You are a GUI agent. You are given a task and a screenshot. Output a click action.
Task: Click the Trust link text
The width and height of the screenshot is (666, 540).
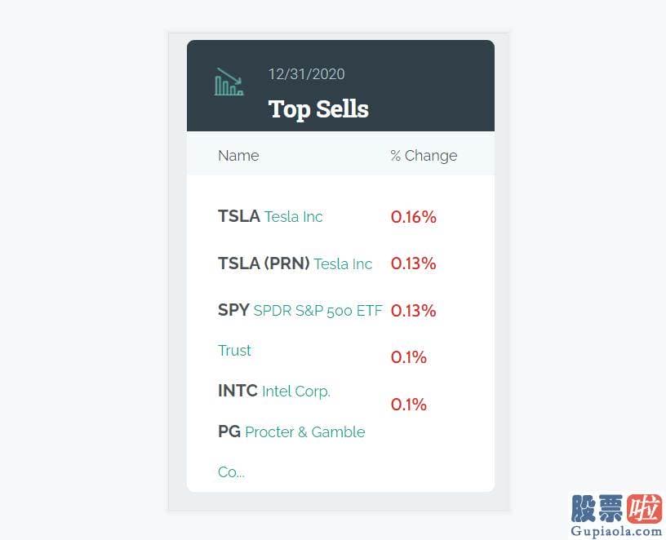[234, 350]
